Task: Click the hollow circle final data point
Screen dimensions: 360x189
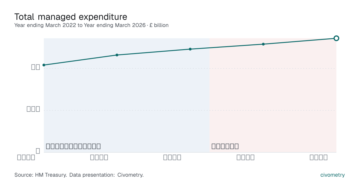Action: [x=336, y=38]
